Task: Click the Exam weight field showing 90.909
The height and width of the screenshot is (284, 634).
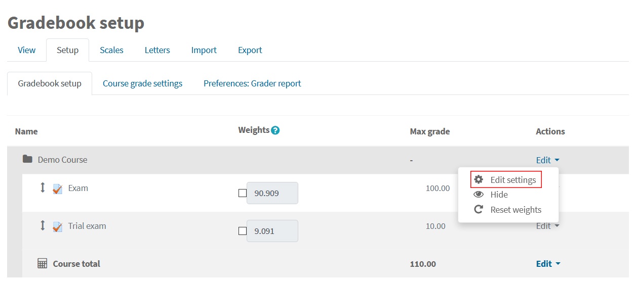Action: [272, 193]
